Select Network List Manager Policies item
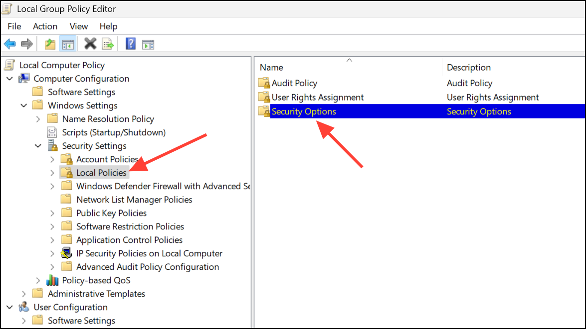This screenshot has height=329, width=586. tap(134, 200)
